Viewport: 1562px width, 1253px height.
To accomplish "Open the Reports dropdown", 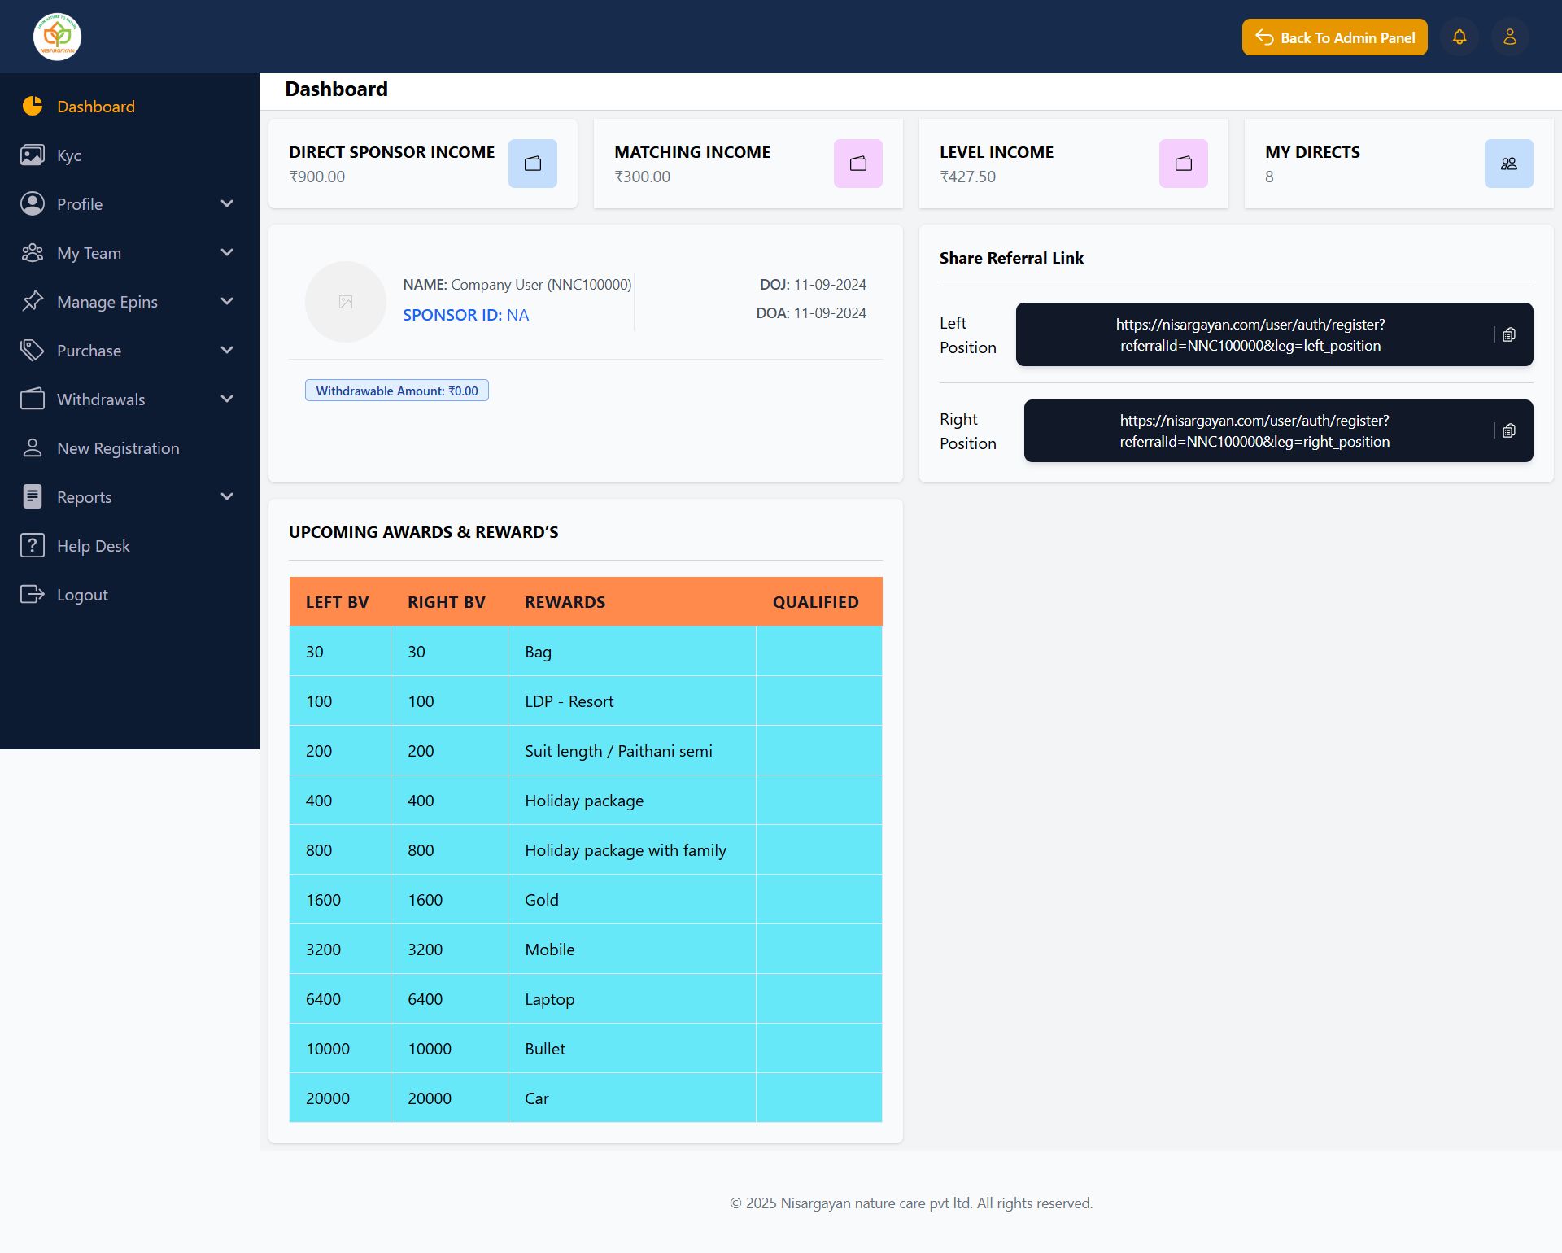I will click(x=227, y=497).
